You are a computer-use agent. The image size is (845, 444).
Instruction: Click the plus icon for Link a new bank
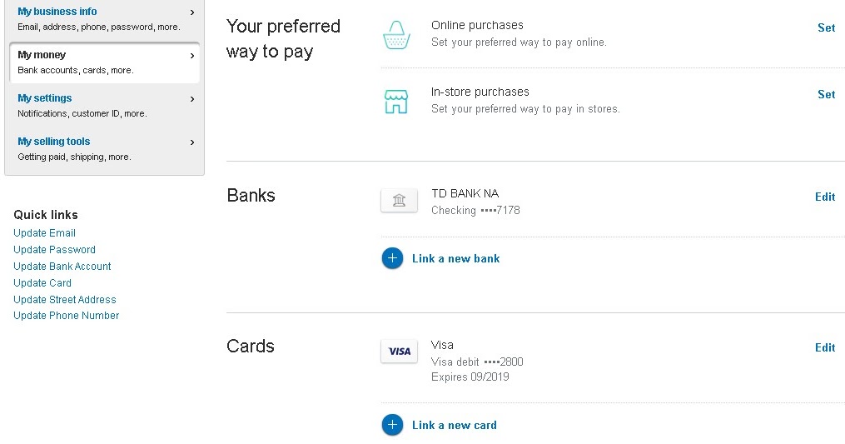click(392, 258)
